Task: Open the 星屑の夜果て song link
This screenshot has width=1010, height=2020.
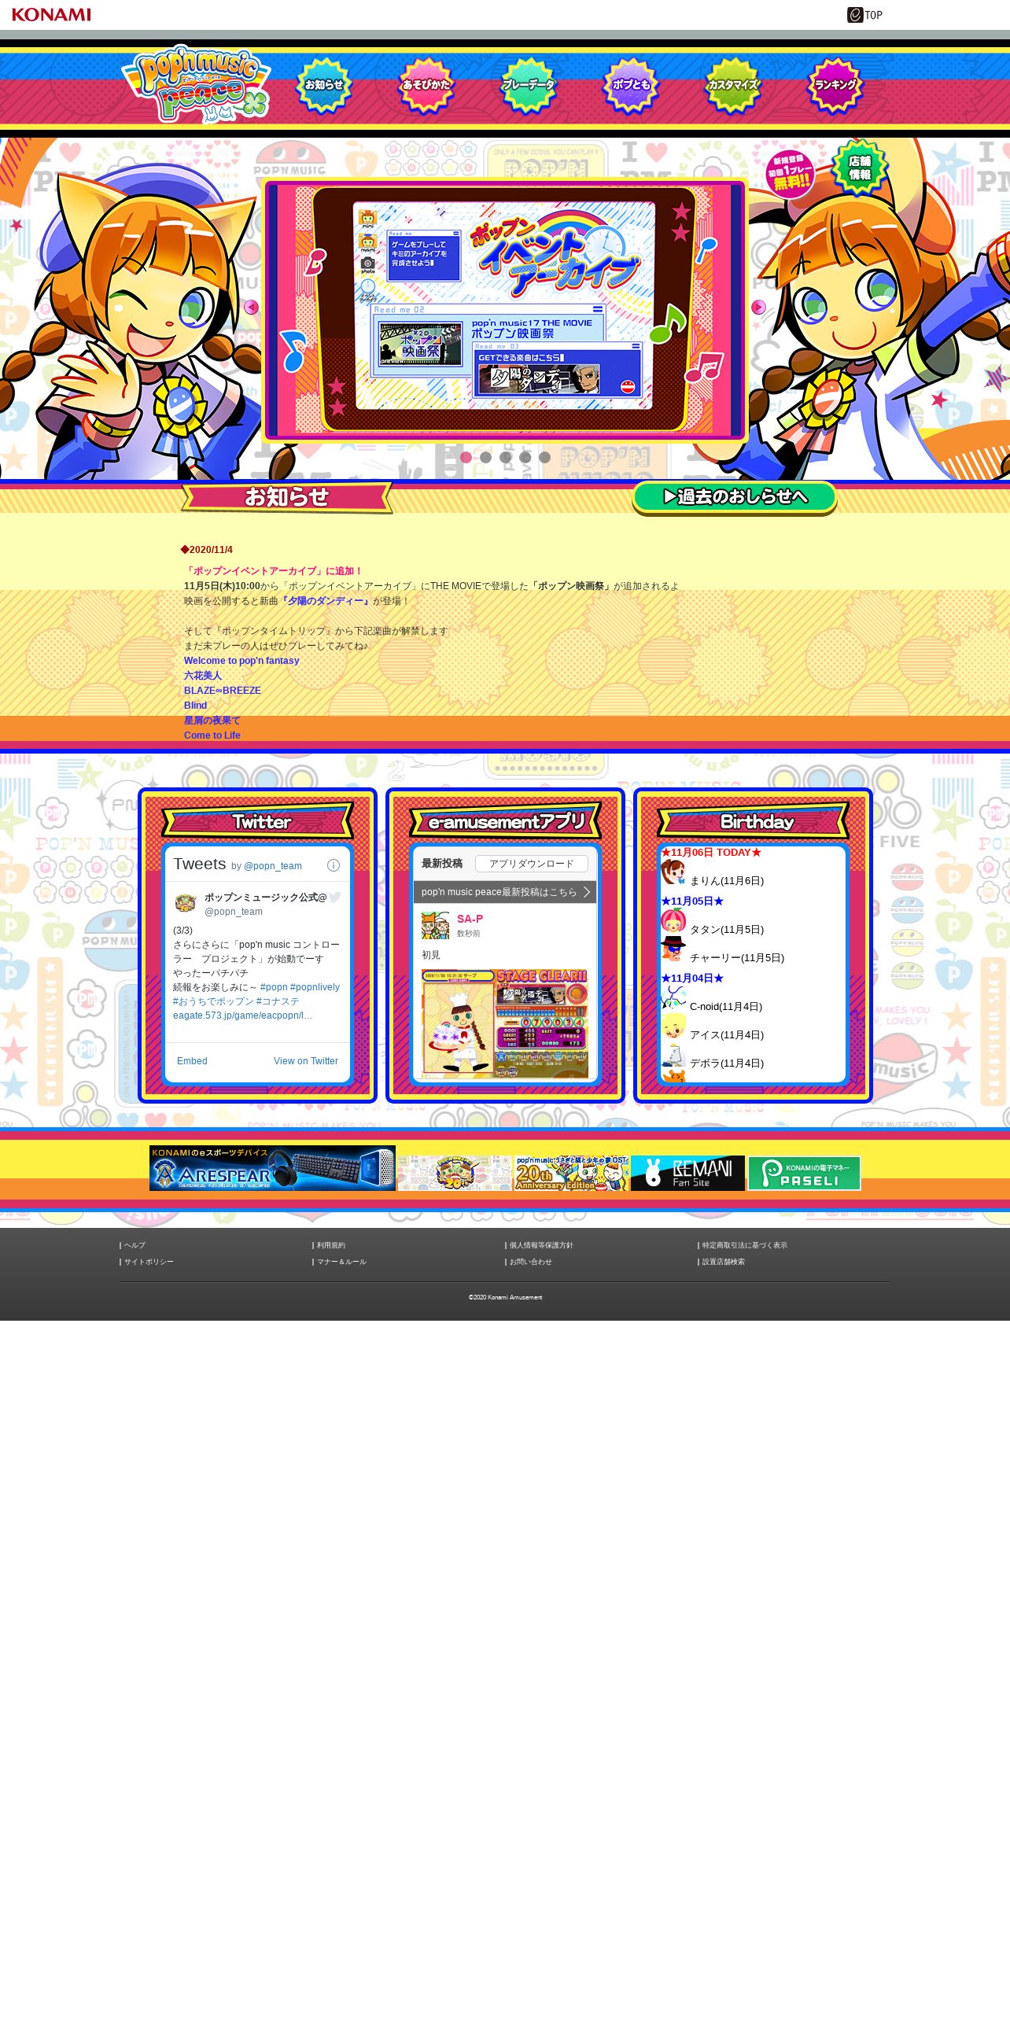Action: (x=212, y=721)
